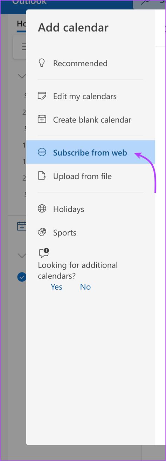Answer Yes to additional calendars question

[x=56, y=287]
